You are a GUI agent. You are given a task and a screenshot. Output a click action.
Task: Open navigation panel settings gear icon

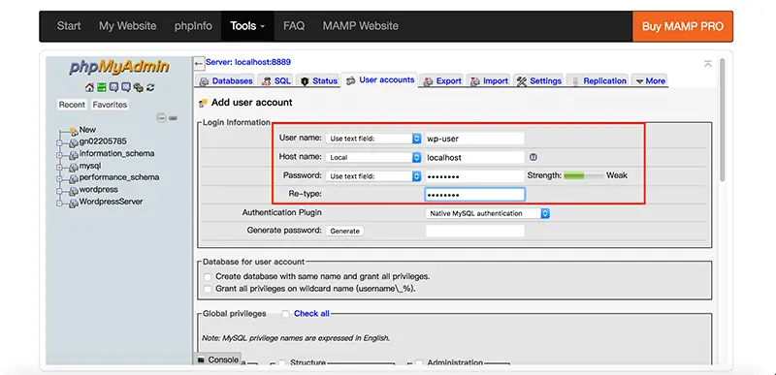(138, 87)
